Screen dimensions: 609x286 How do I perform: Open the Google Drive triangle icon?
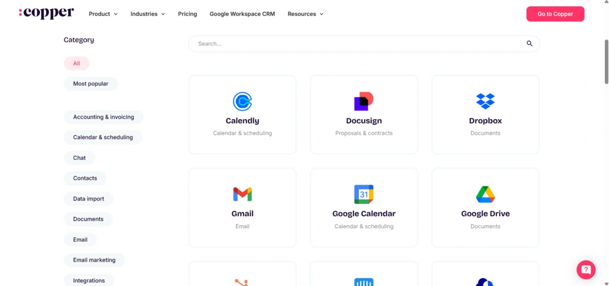point(485,194)
